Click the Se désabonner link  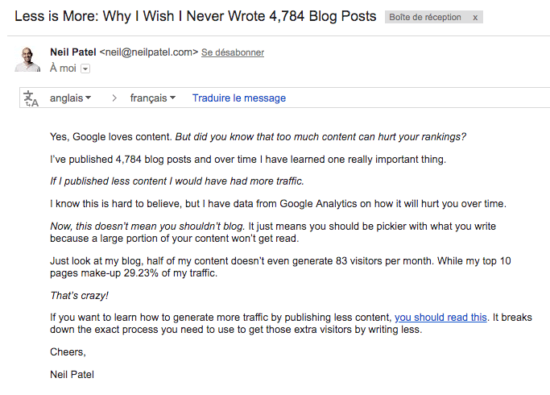tap(233, 52)
